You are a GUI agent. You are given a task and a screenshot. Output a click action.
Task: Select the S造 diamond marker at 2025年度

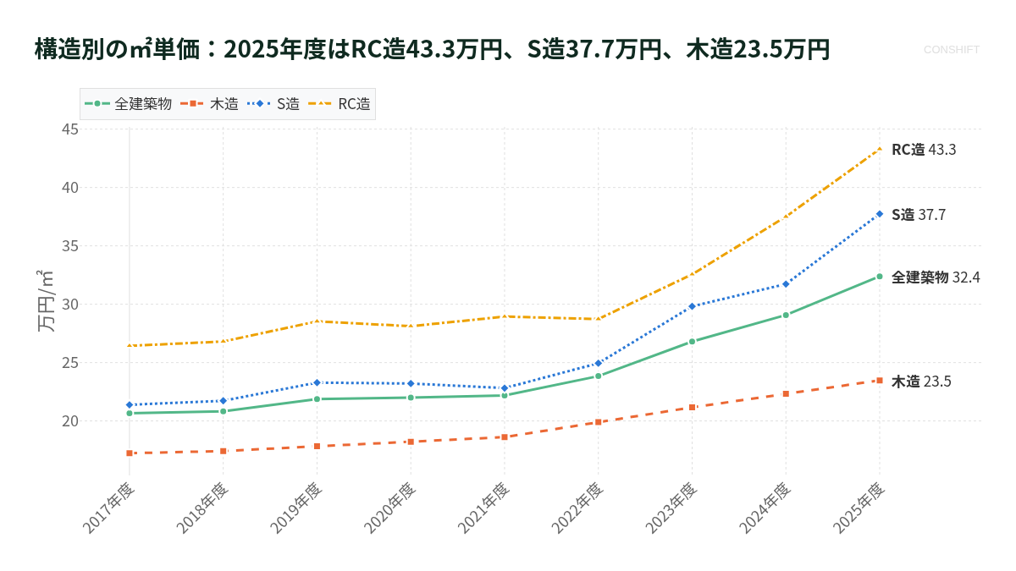point(880,214)
